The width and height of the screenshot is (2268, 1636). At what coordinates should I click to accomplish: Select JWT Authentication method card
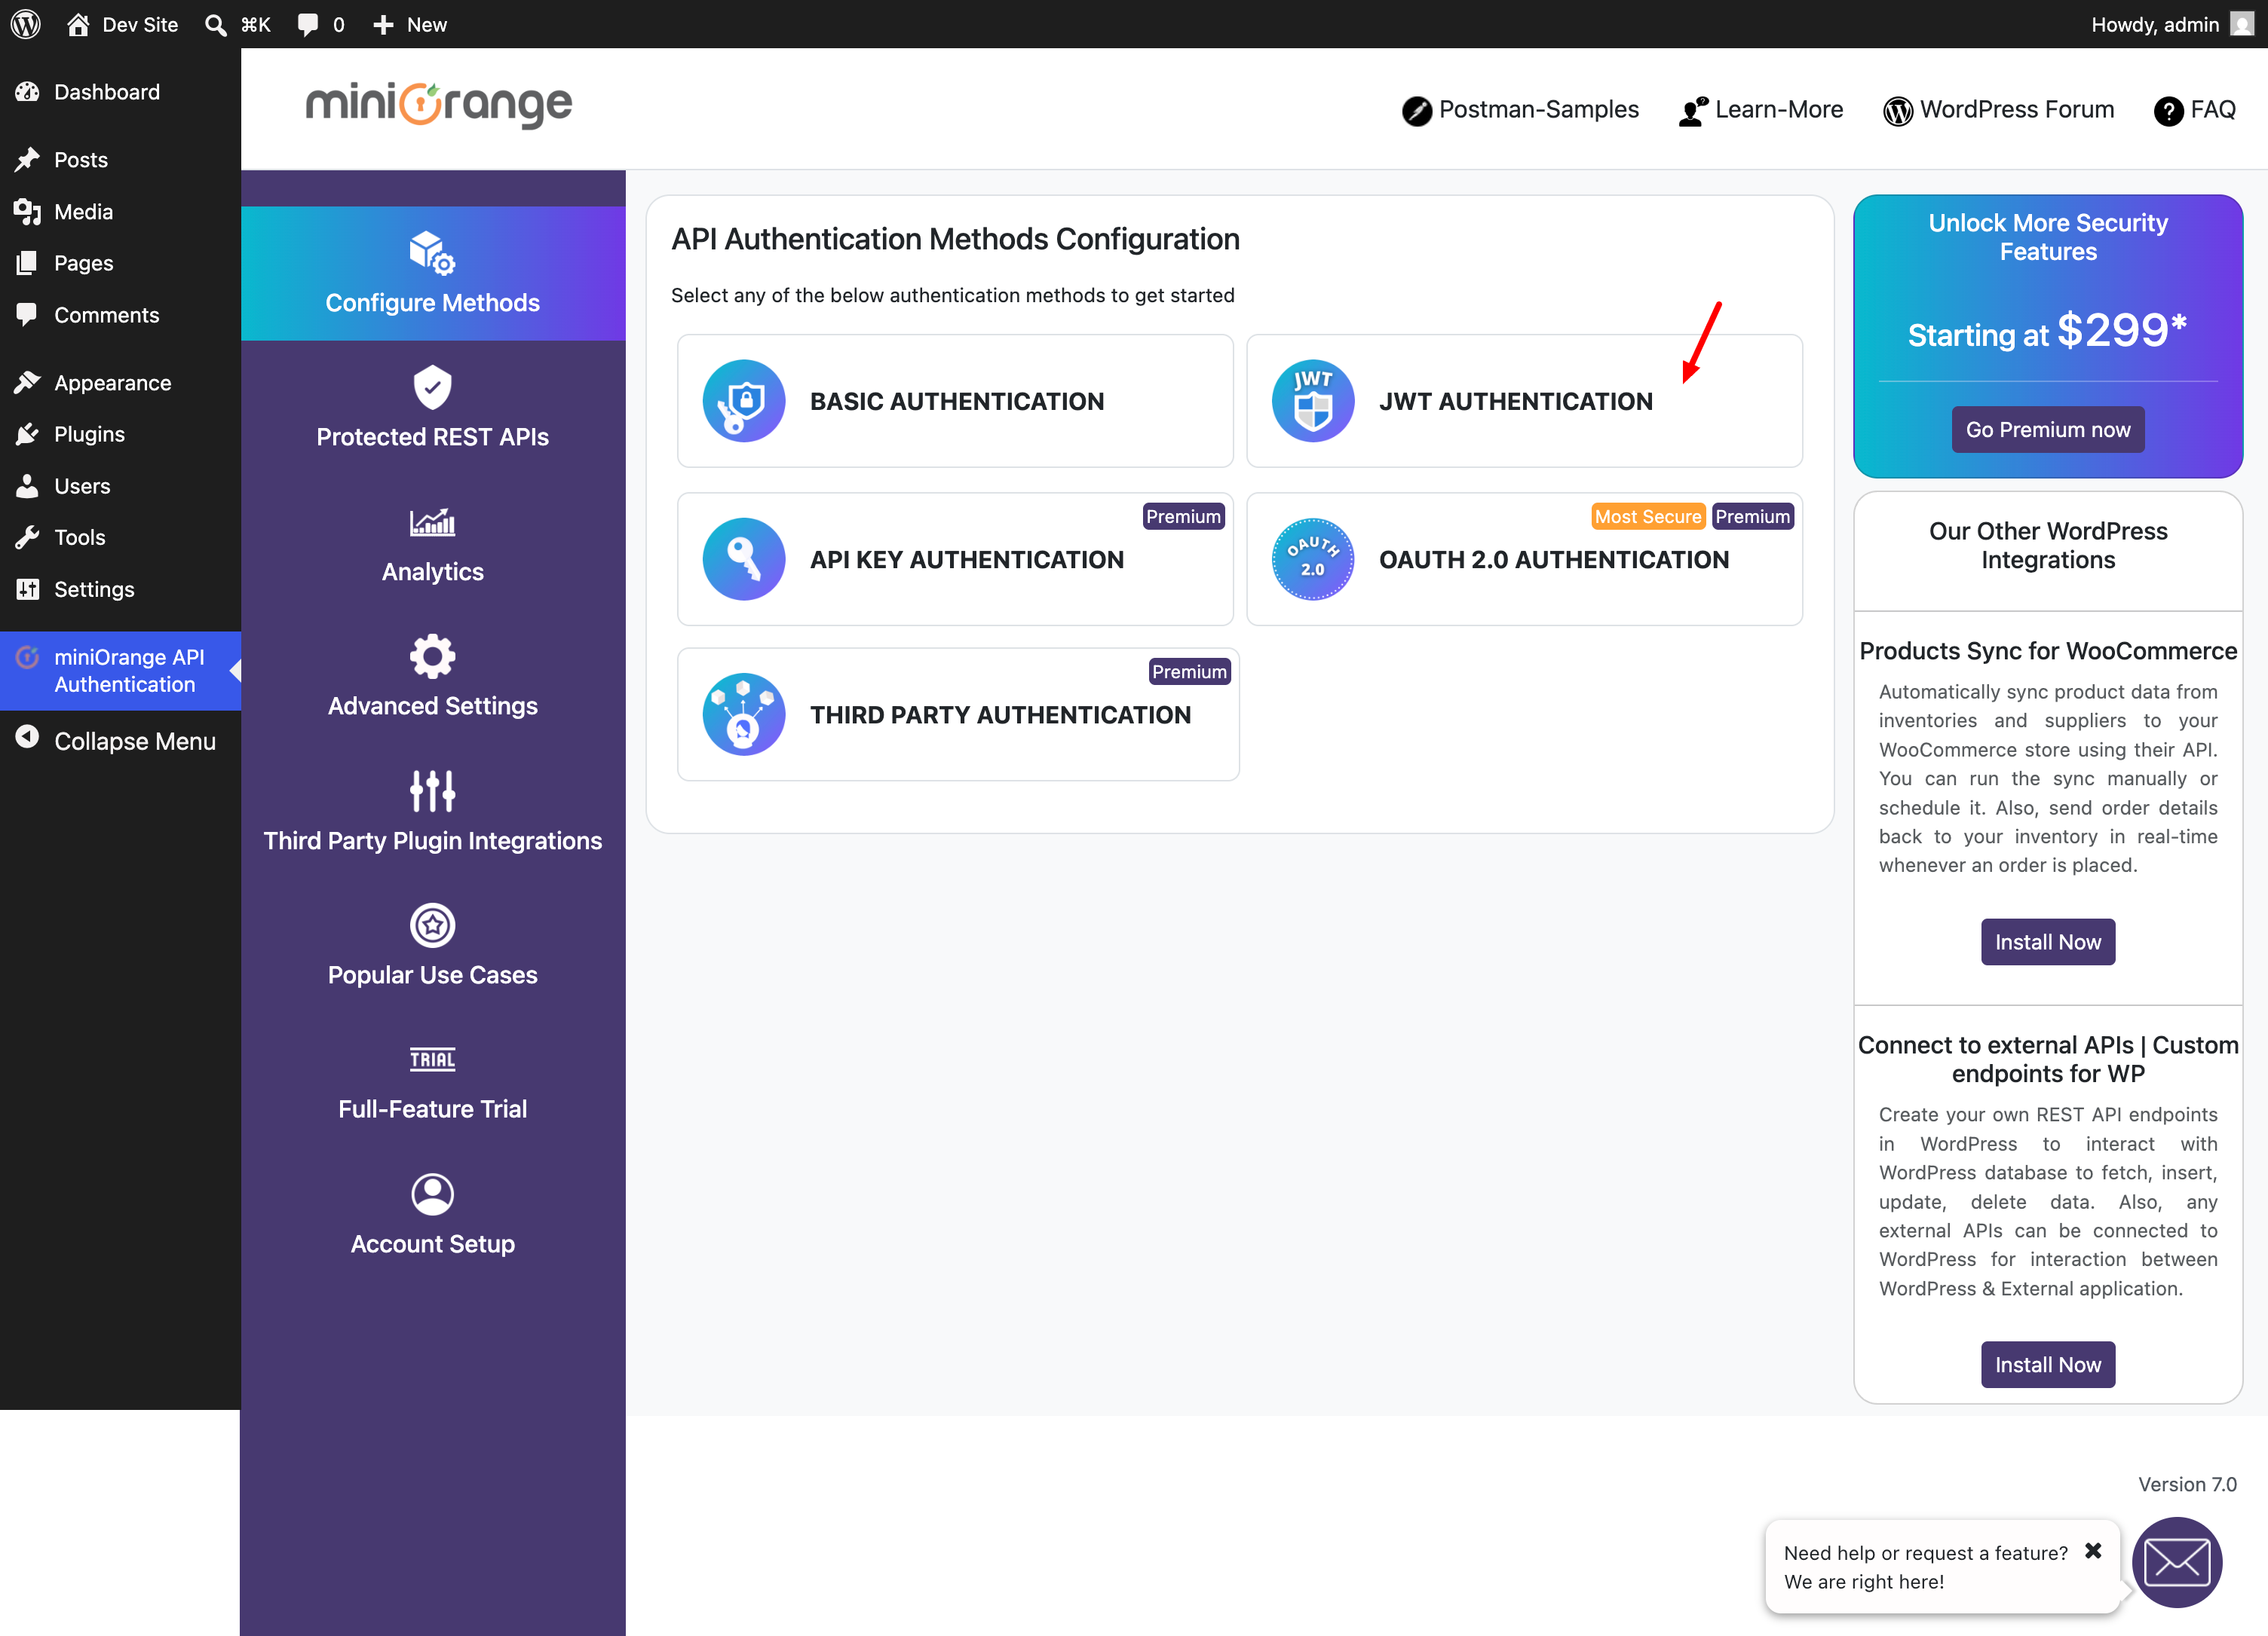pyautogui.click(x=1524, y=401)
